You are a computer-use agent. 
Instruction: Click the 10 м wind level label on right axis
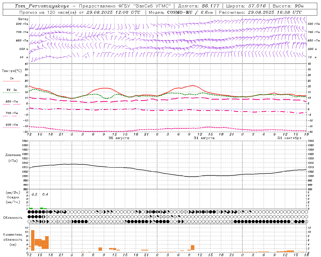pyautogui.click(x=312, y=57)
